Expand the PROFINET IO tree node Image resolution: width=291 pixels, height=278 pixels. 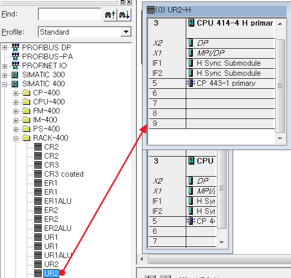(5, 66)
